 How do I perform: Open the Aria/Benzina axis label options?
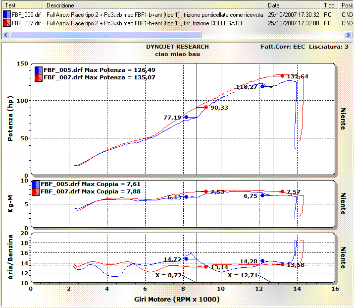tap(10, 257)
